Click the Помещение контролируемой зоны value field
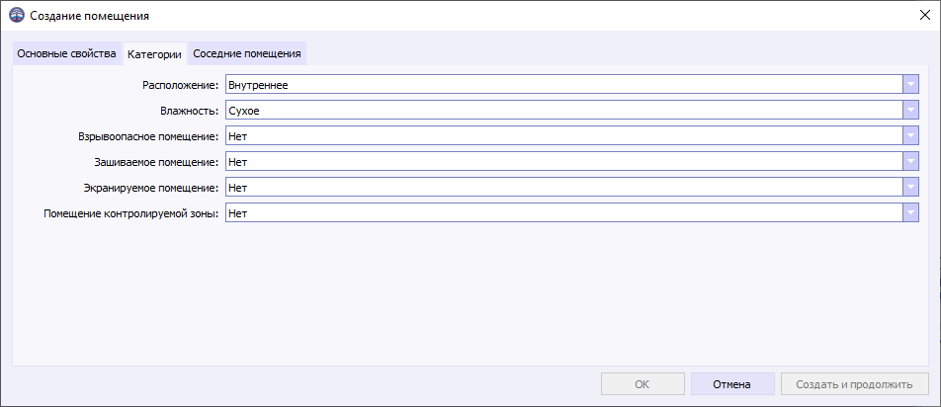This screenshot has width=941, height=407. 563,212
